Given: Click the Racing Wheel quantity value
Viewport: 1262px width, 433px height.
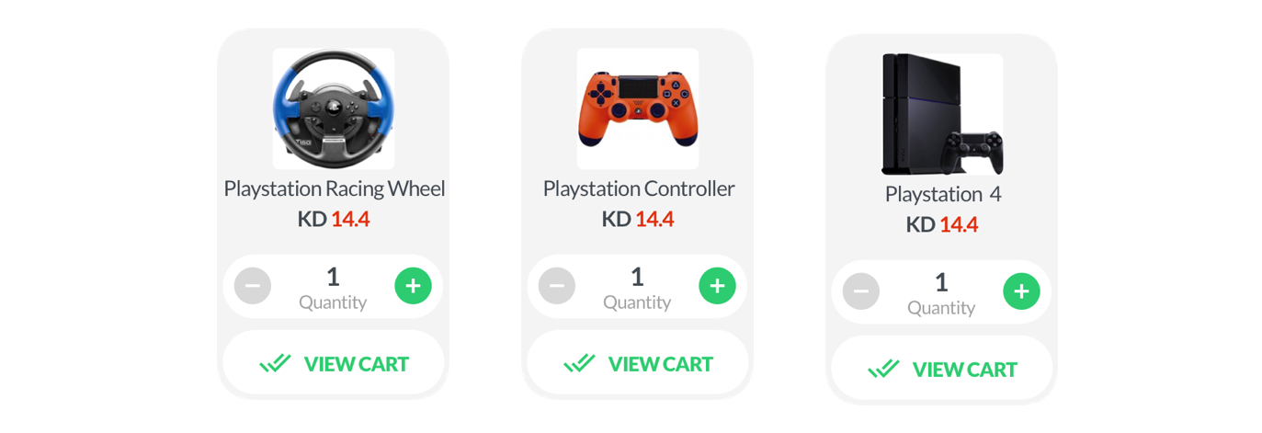Looking at the screenshot, I should (333, 276).
